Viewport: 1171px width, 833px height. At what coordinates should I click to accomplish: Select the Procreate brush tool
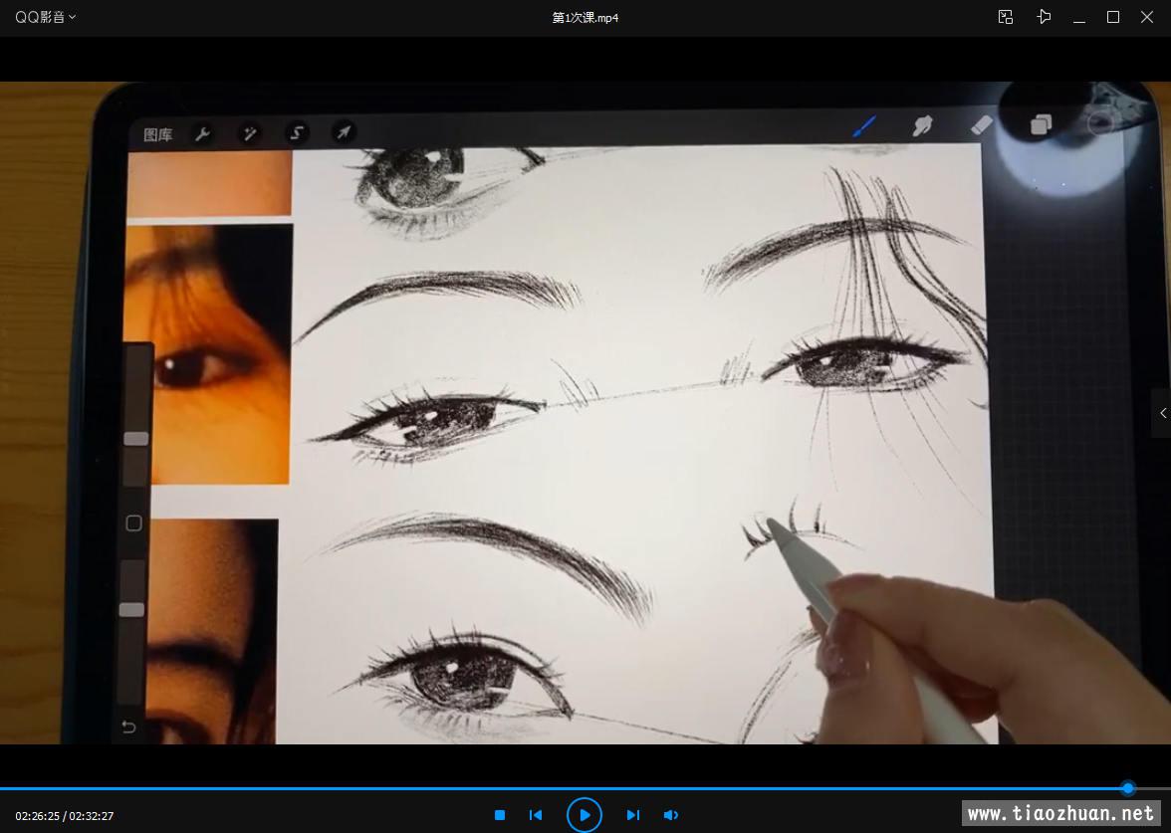[864, 126]
